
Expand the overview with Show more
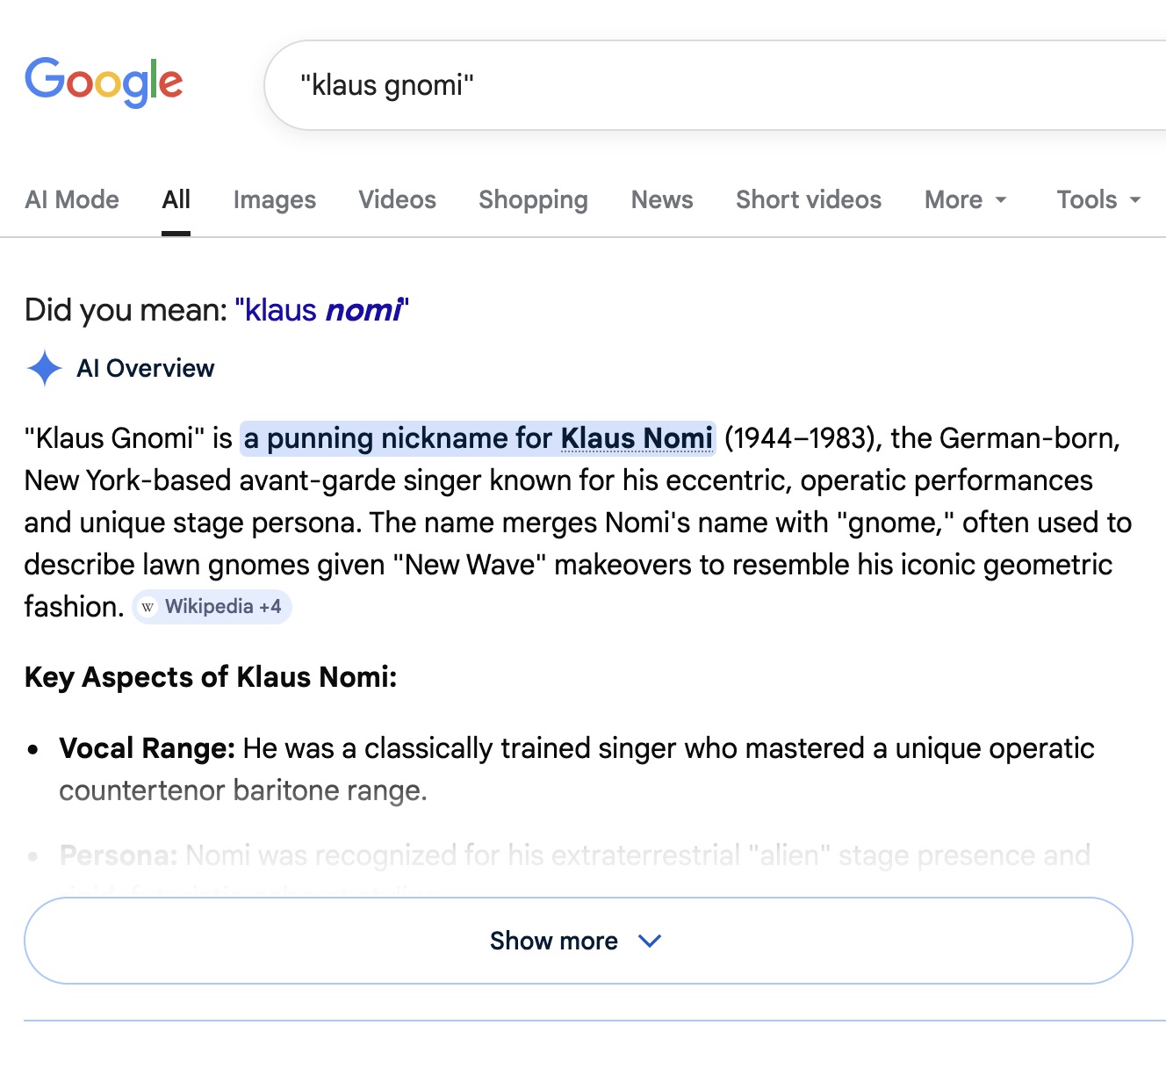(x=553, y=941)
